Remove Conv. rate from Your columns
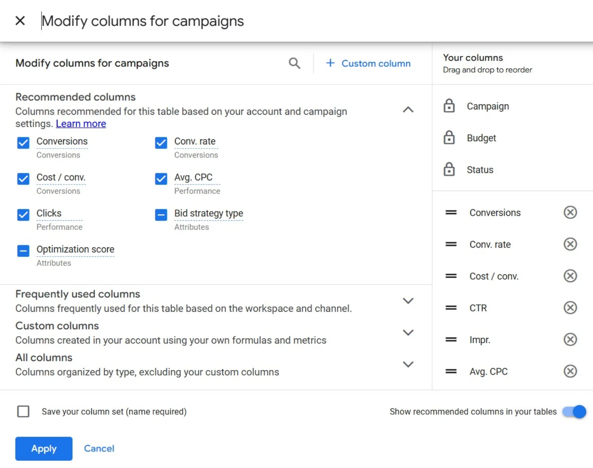 (570, 244)
